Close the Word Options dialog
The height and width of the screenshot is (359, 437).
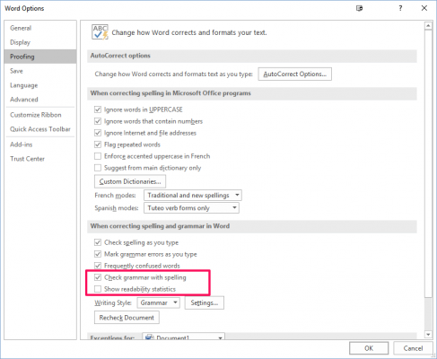coord(424,8)
